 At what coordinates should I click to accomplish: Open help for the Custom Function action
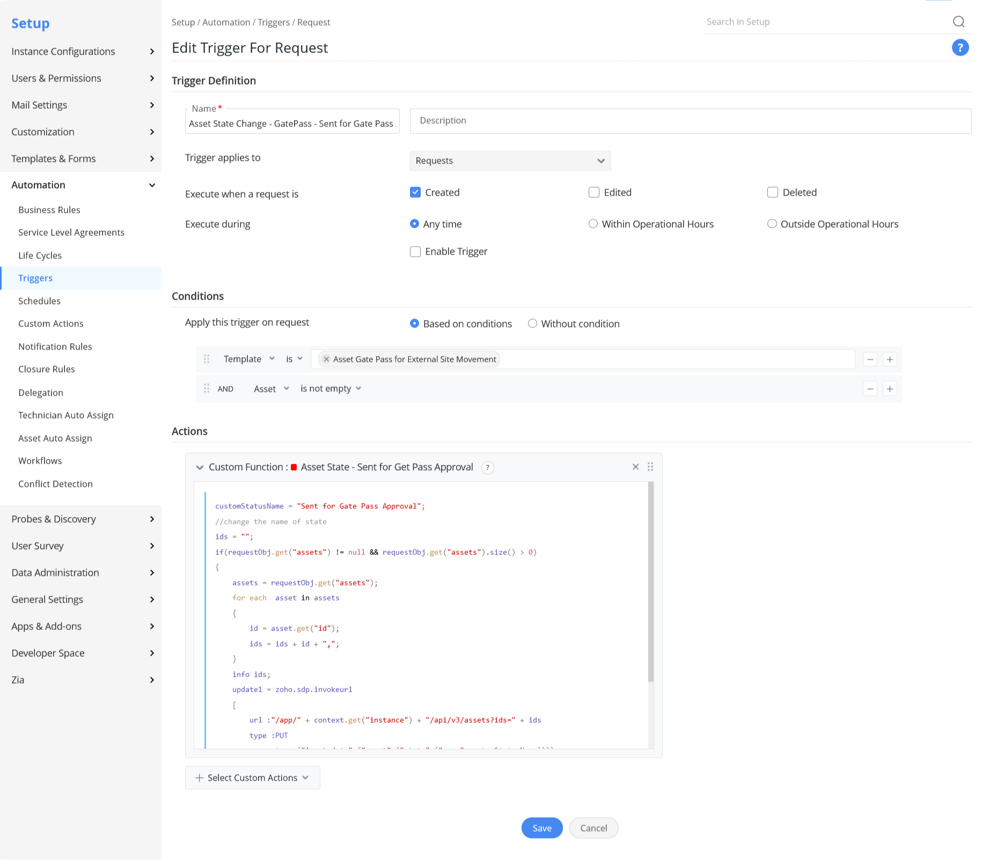[x=487, y=468]
